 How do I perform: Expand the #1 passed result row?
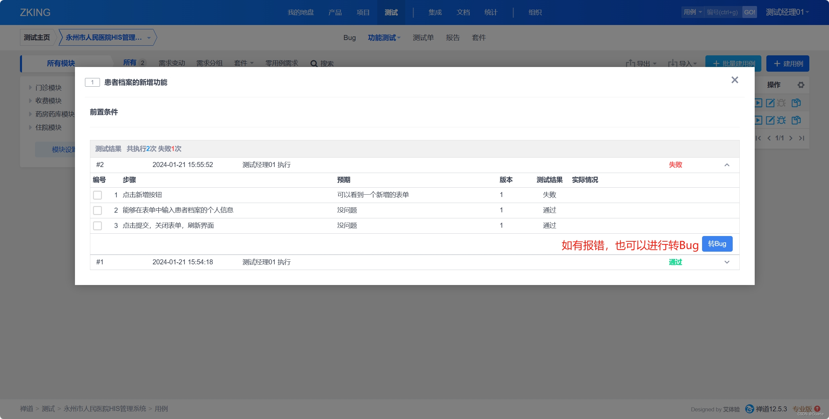click(x=727, y=262)
